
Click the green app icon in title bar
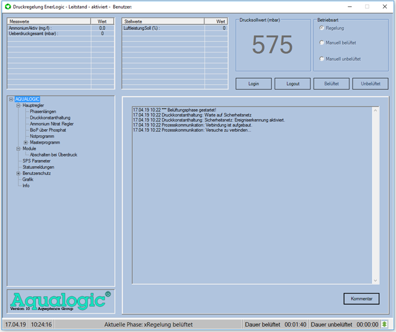pyautogui.click(x=7, y=7)
